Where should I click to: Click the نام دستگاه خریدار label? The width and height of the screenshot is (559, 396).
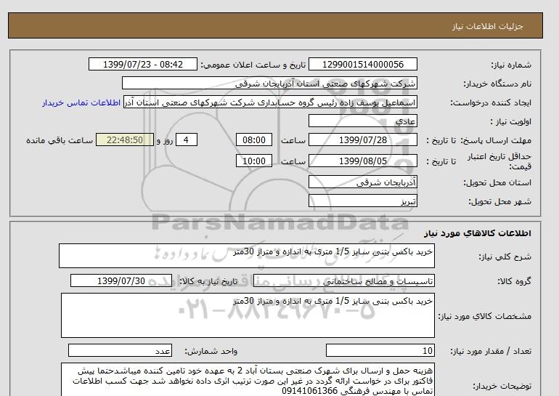[x=497, y=84]
